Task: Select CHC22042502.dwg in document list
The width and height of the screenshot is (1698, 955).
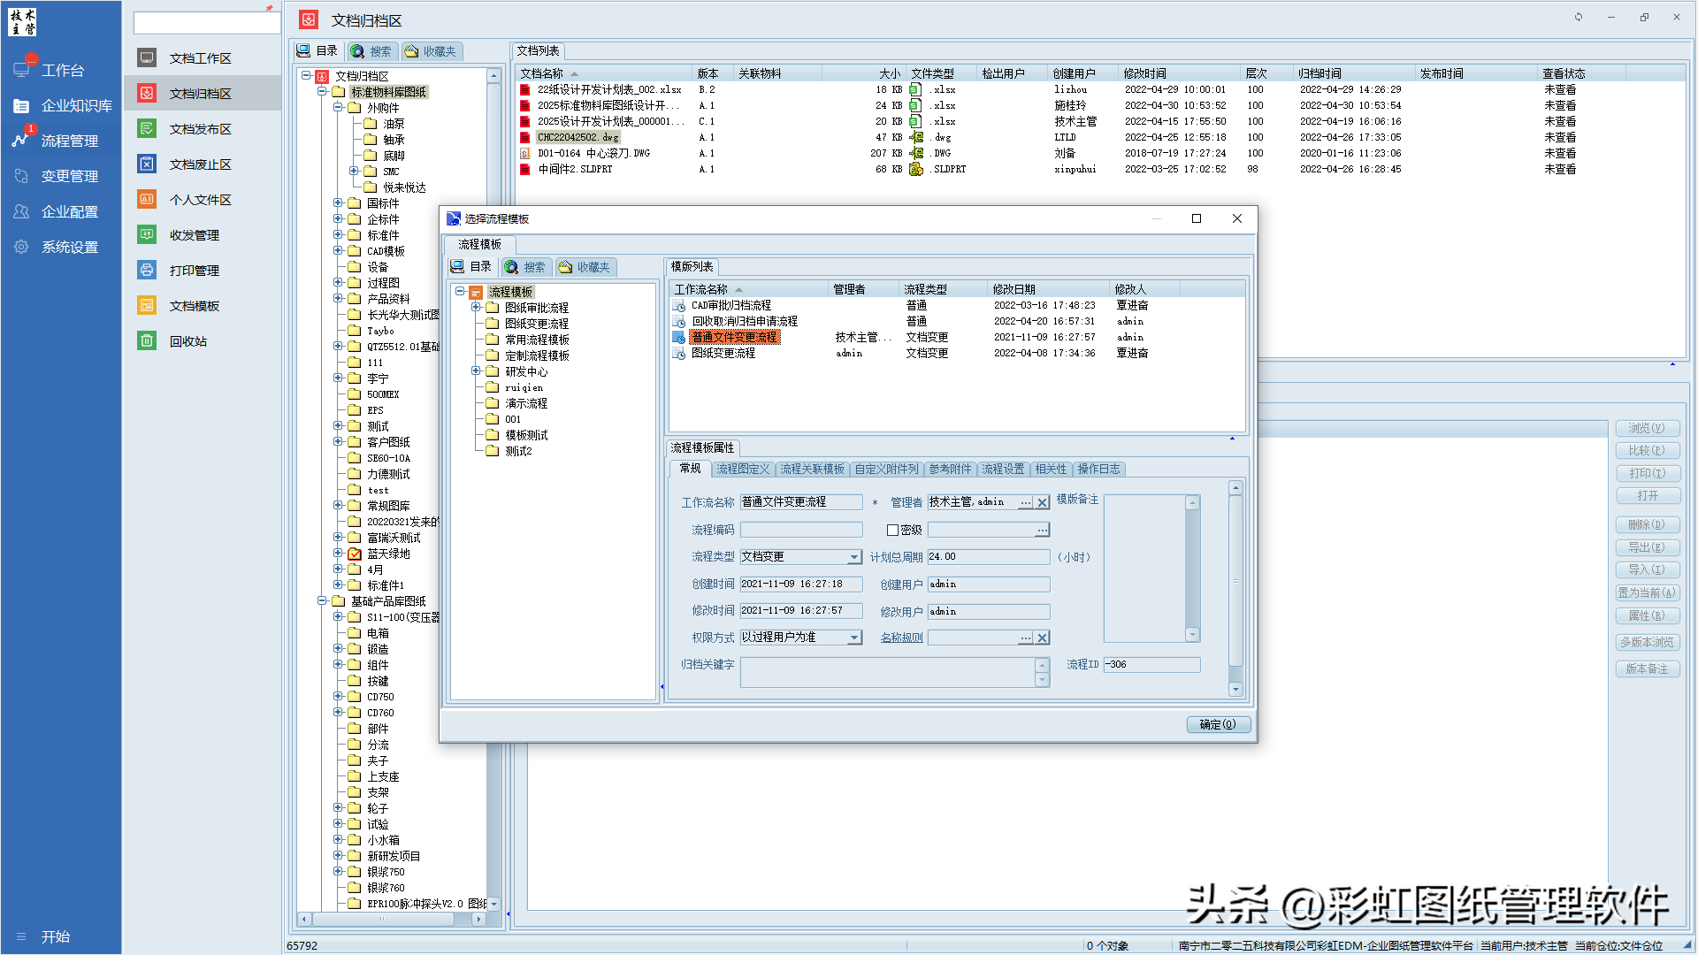Action: coord(578,137)
